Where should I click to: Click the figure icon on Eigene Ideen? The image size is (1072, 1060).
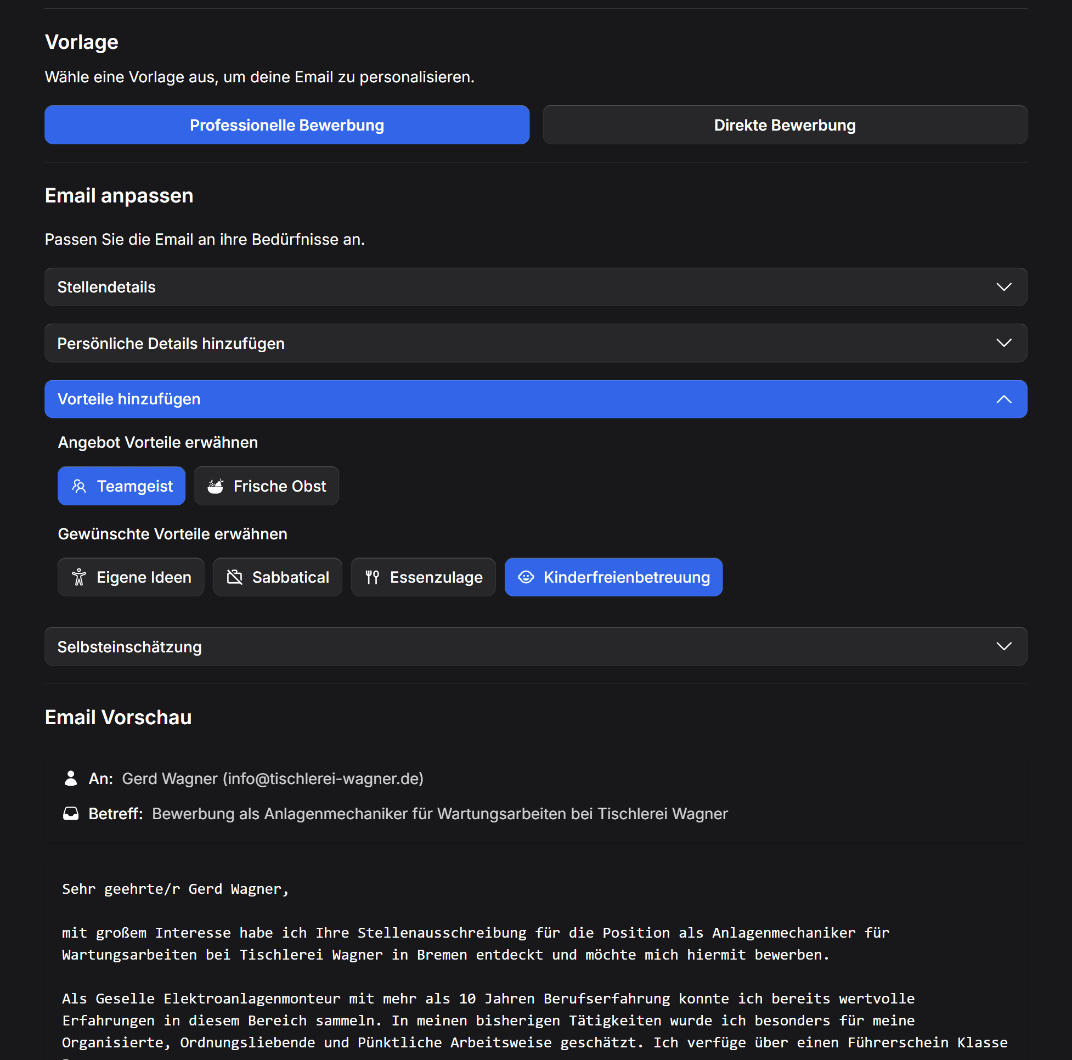pos(80,577)
